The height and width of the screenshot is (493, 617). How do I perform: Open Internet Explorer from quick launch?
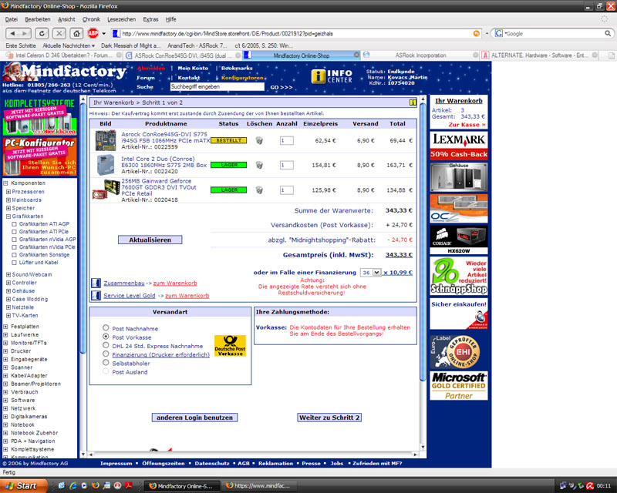[x=73, y=485]
